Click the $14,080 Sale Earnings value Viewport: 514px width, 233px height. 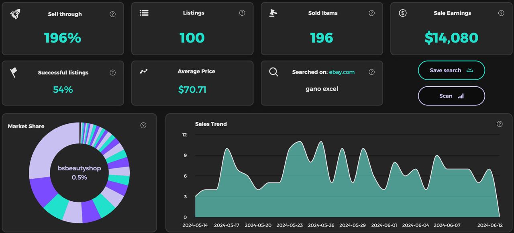click(451, 38)
